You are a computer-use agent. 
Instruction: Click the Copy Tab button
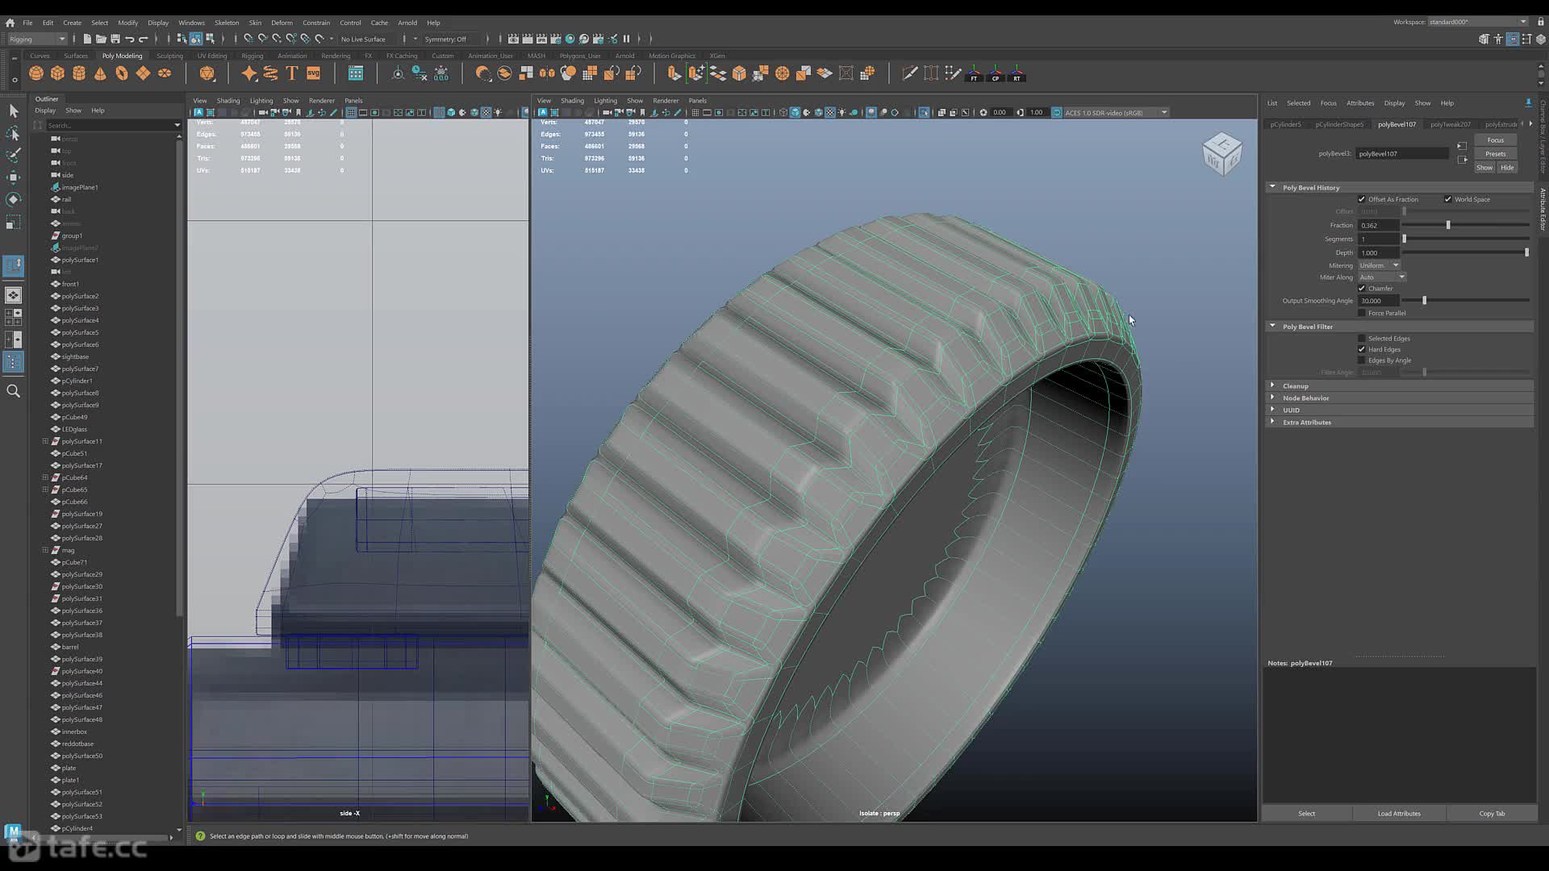[1492, 813]
